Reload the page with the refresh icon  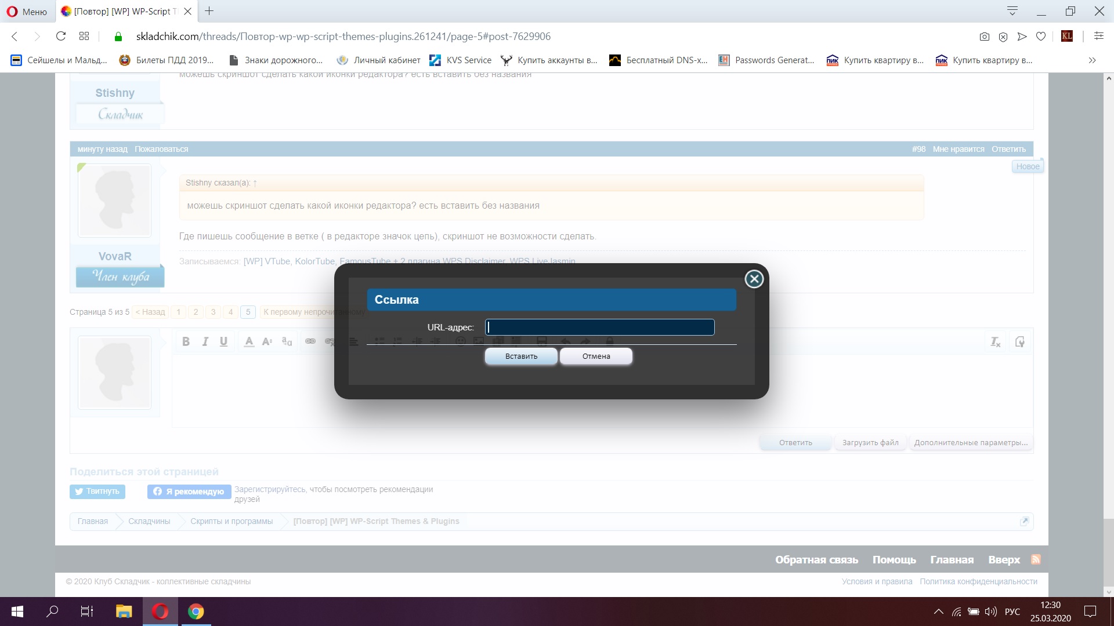pyautogui.click(x=60, y=37)
